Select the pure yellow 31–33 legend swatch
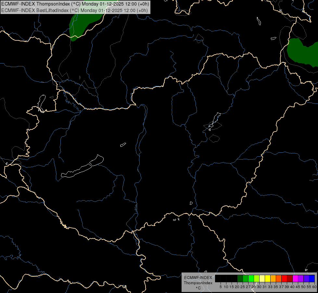The image size is (318, 293). (268, 278)
